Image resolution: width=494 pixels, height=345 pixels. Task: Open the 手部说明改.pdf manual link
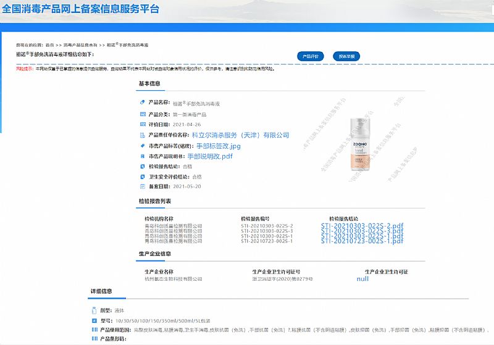click(x=210, y=157)
